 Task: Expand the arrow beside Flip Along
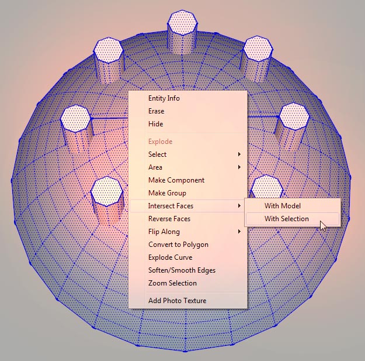239,232
